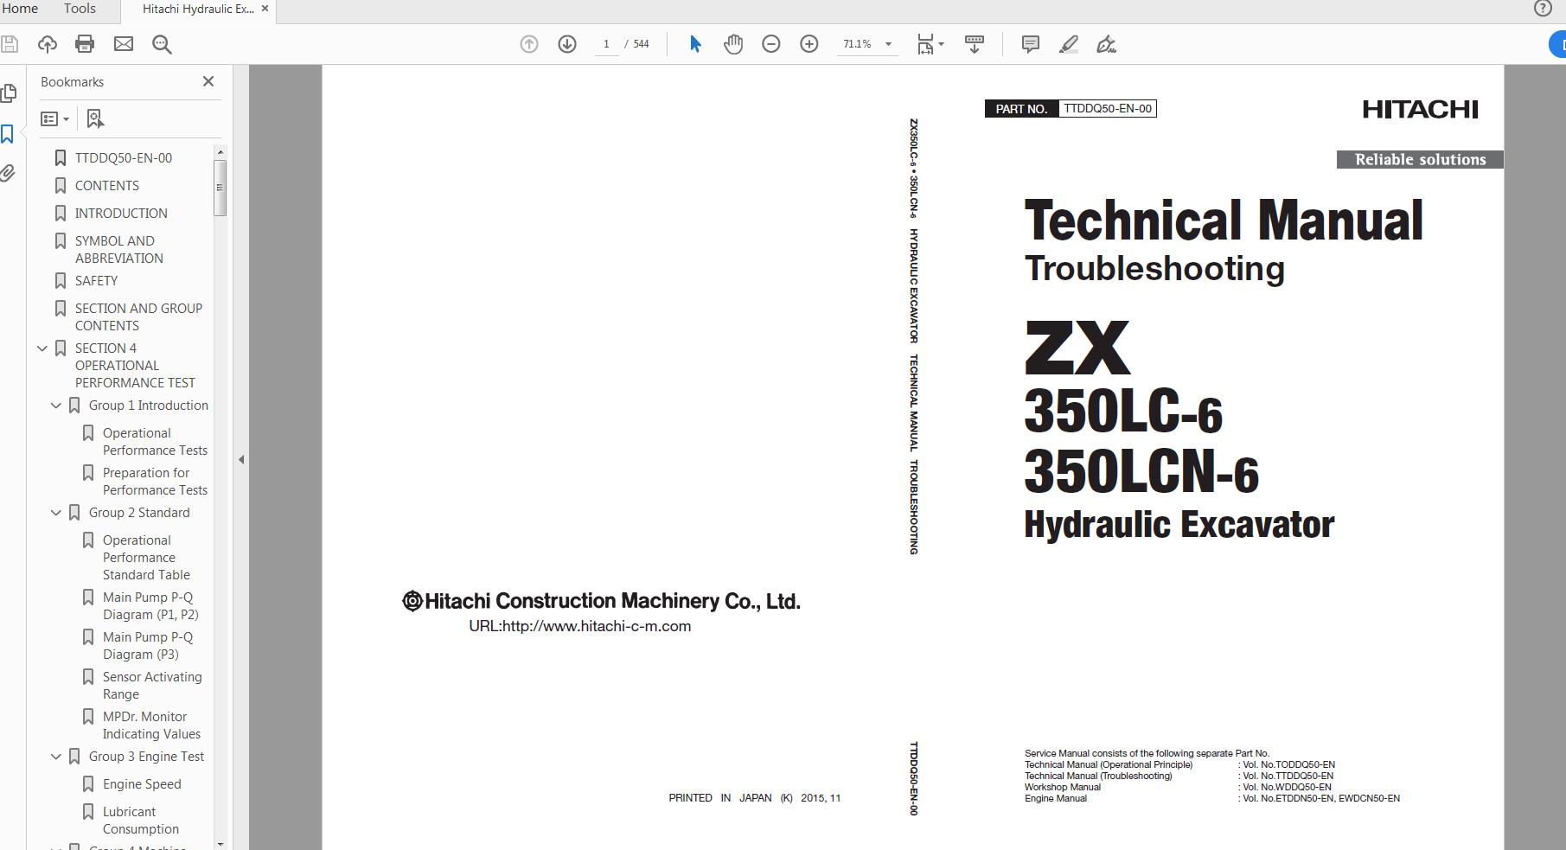
Task: Open the TTDDQ50-EN-00 bookmark
Action: tap(123, 158)
